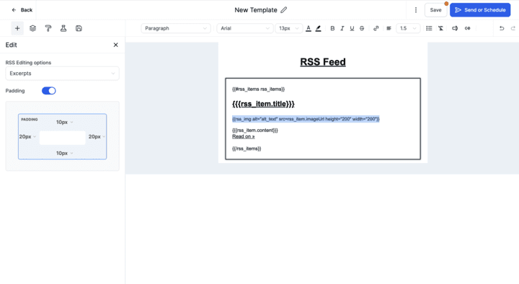Click the {{{rss_item.title}}} heading
The height and width of the screenshot is (284, 519).
[263, 104]
